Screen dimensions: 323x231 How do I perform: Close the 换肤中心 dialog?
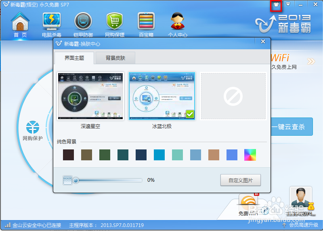pyautogui.click(x=263, y=42)
